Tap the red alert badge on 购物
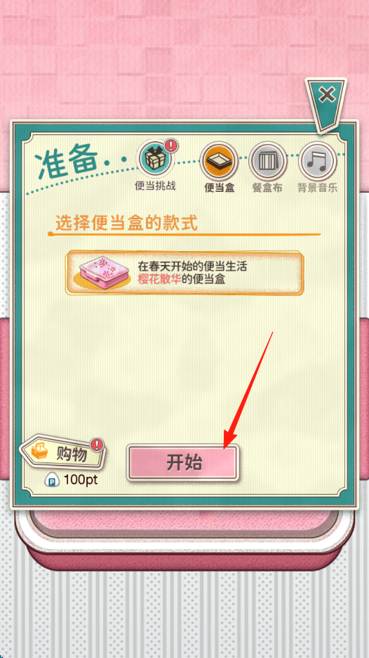Screen dimensions: 369x658 [97, 444]
